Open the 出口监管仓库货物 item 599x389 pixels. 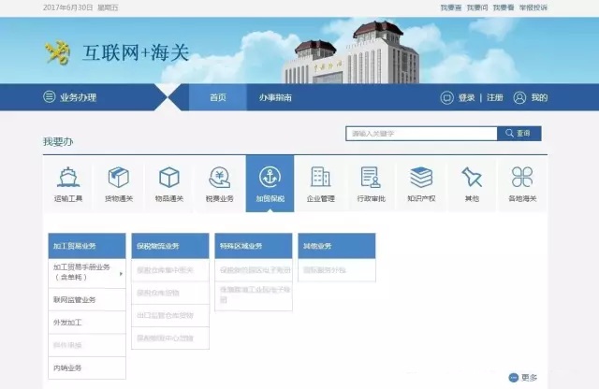pyautogui.click(x=170, y=316)
